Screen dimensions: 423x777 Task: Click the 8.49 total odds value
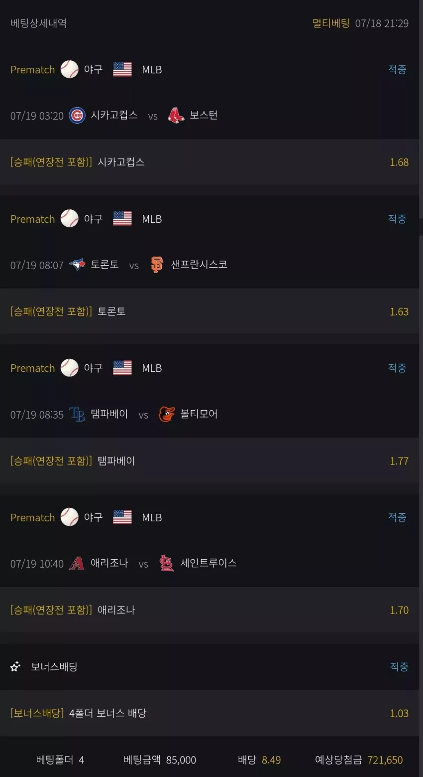click(x=271, y=760)
